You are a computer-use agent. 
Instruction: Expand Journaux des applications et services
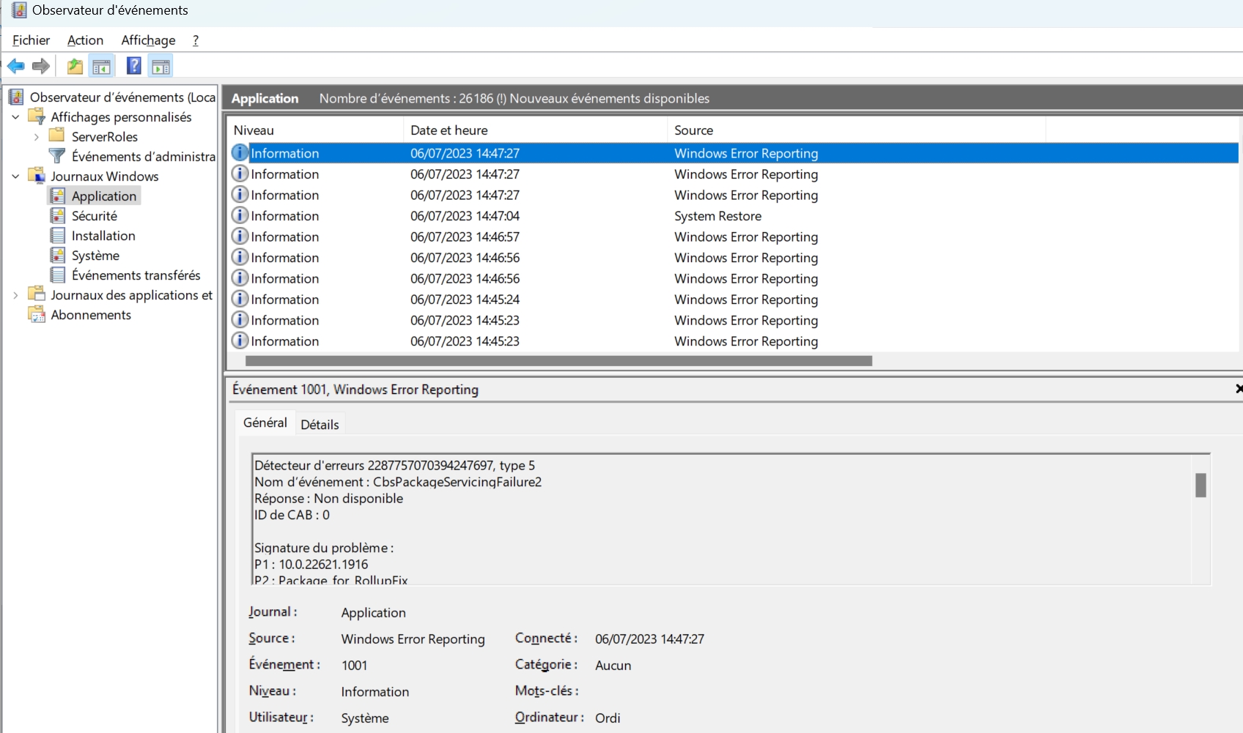click(15, 295)
